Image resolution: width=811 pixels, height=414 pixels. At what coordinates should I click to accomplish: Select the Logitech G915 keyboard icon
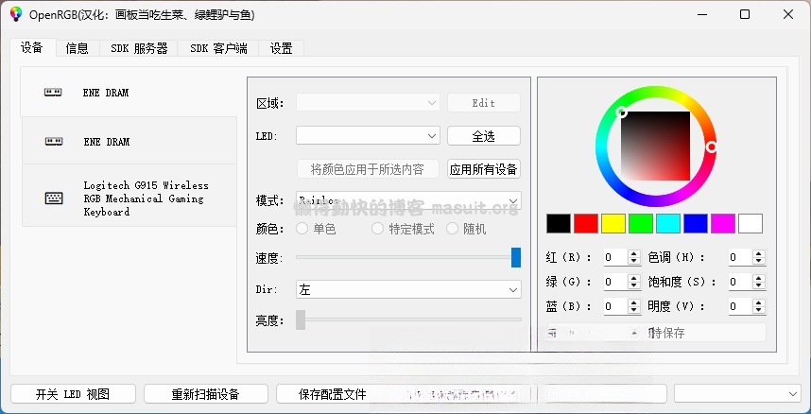(x=54, y=198)
